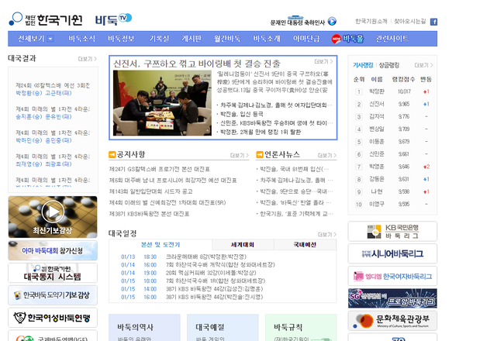Open schedule entry 크라운해태배 8강
This screenshot has height=341, width=504.
pyautogui.click(x=206, y=257)
